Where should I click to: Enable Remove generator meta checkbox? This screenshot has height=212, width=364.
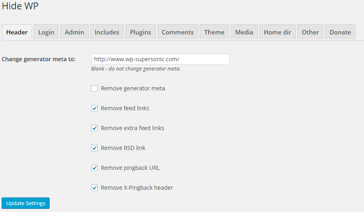tap(94, 88)
